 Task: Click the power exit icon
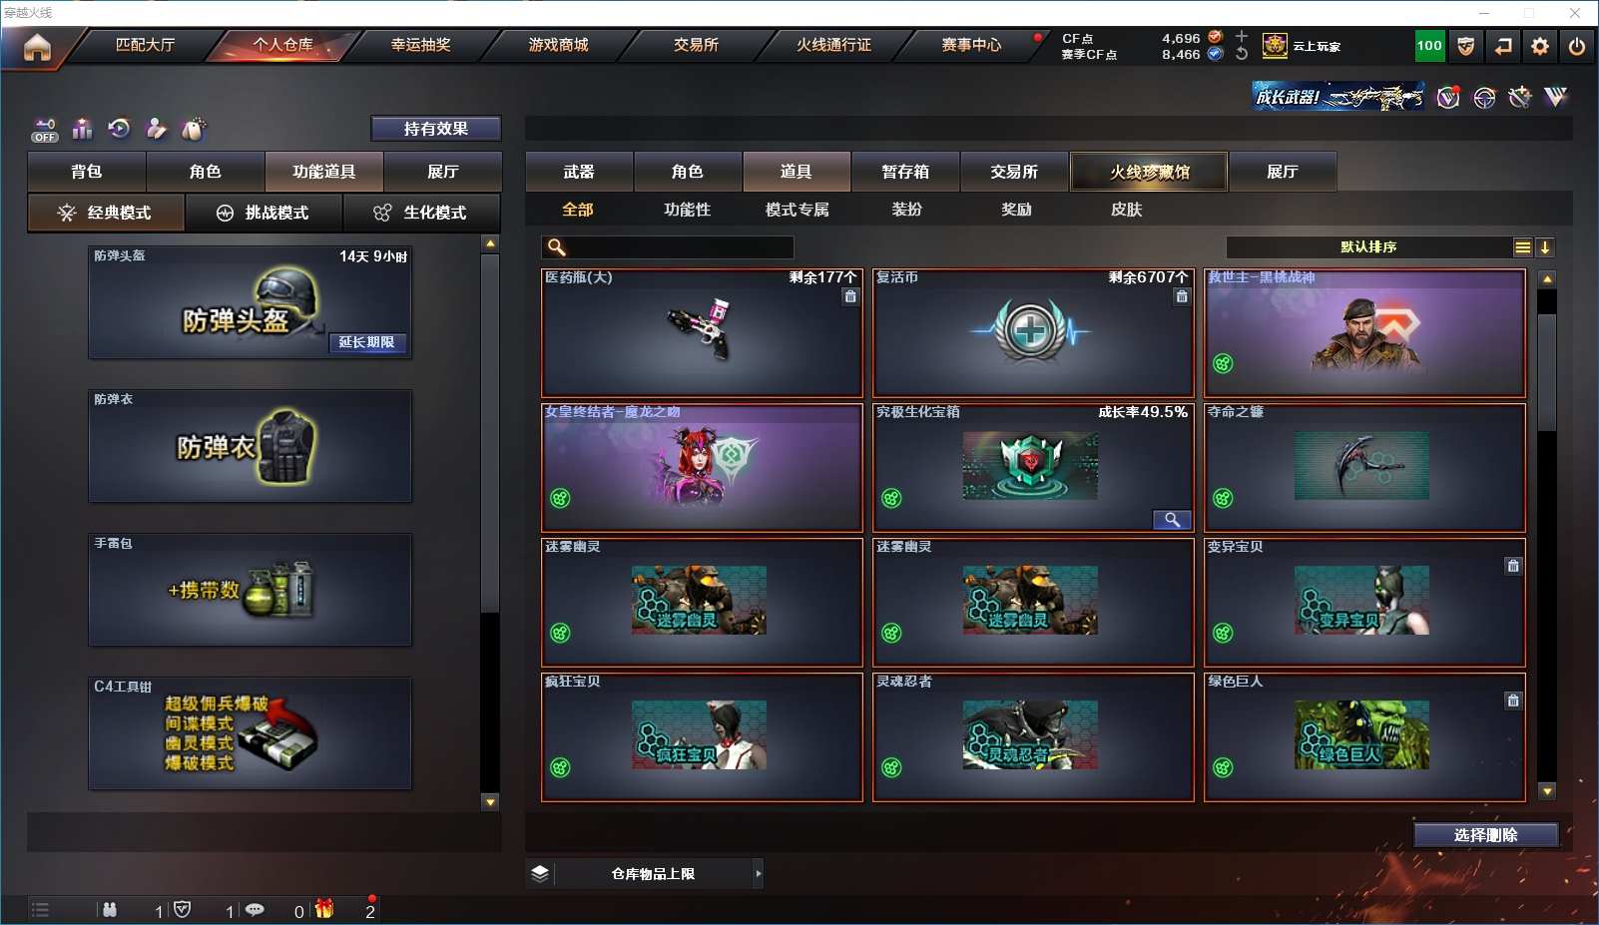click(x=1577, y=46)
